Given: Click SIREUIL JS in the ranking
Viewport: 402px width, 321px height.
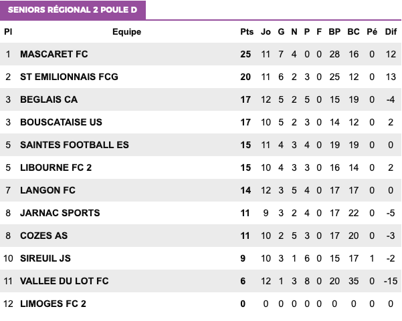Looking at the screenshot, I should pos(45,258).
